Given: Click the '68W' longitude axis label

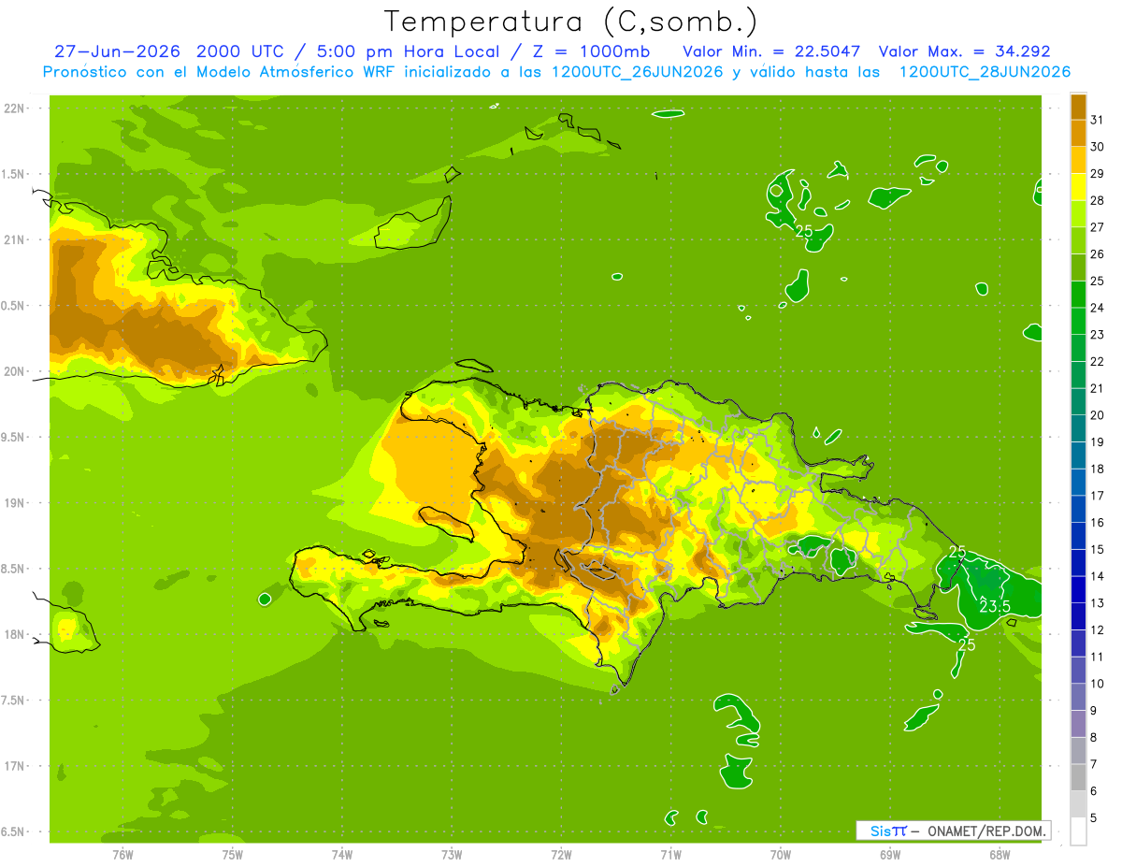Looking at the screenshot, I should 1000,855.
